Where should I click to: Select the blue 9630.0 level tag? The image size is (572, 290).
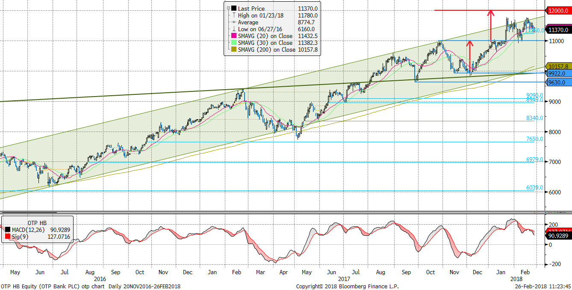(x=559, y=82)
